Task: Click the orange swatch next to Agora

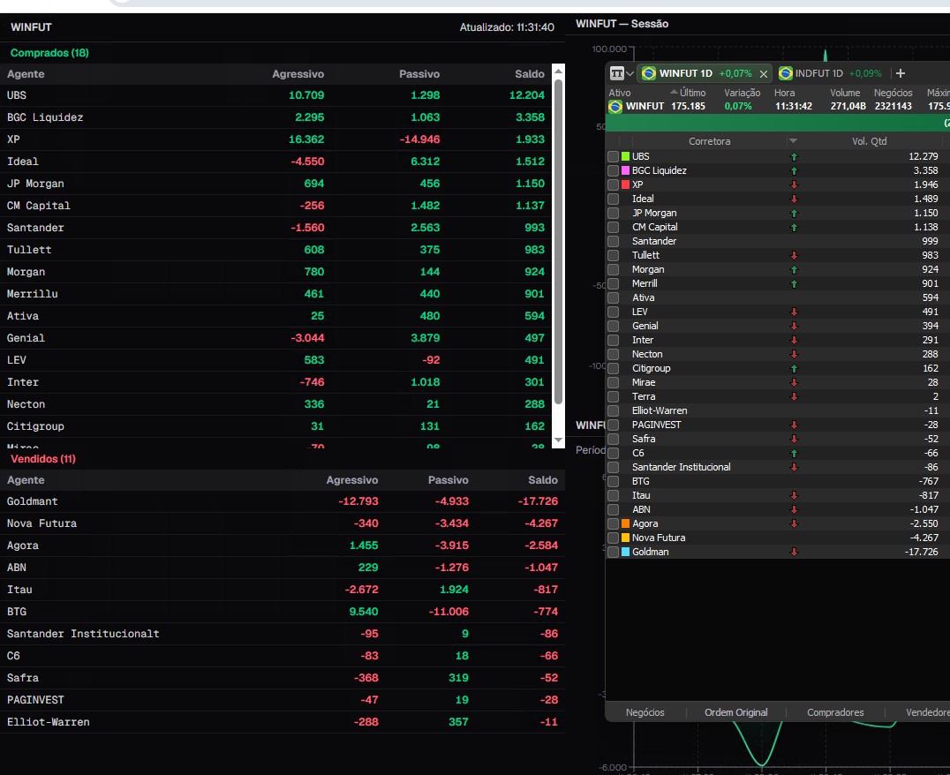Action: [x=625, y=523]
